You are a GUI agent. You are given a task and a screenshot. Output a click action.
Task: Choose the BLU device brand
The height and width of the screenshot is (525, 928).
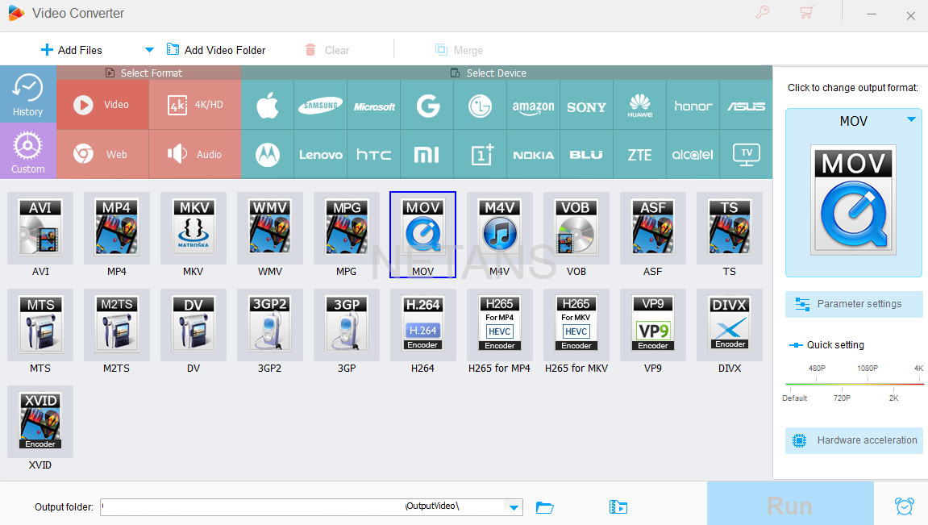(x=586, y=155)
